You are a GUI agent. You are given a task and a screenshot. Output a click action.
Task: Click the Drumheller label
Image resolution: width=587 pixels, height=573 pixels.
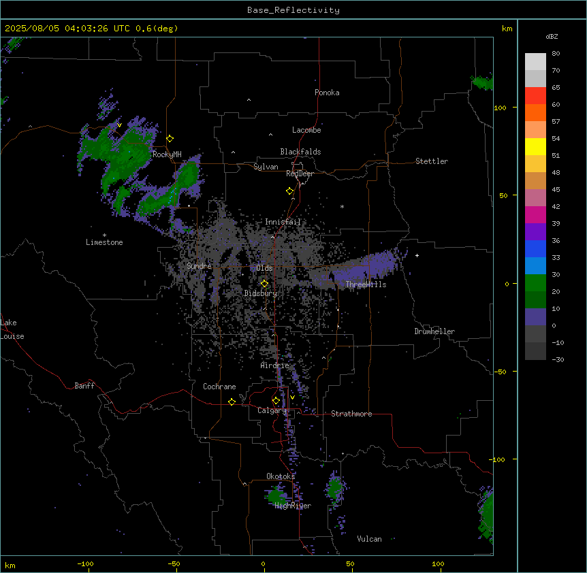[434, 331]
